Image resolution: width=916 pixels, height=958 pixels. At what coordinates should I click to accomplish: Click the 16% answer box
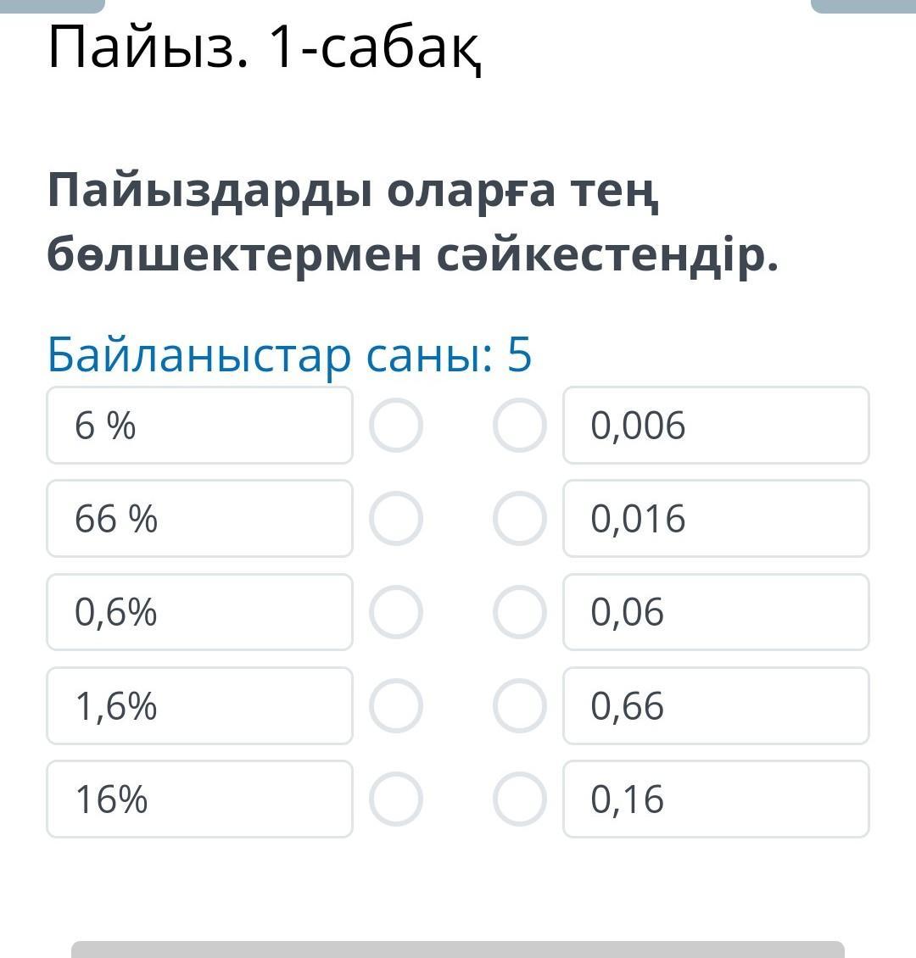[x=200, y=799]
